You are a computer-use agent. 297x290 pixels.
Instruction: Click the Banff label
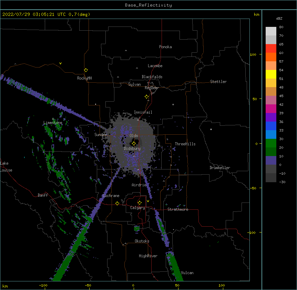pyautogui.click(x=43, y=195)
